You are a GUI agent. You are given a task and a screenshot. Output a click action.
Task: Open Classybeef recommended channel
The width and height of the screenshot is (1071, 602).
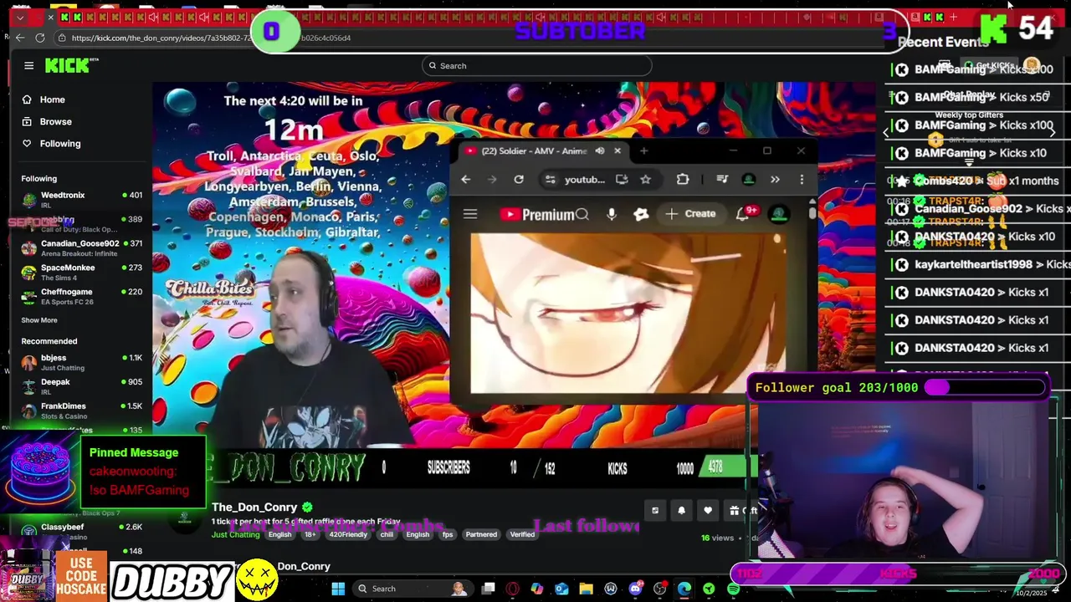[x=81, y=532]
